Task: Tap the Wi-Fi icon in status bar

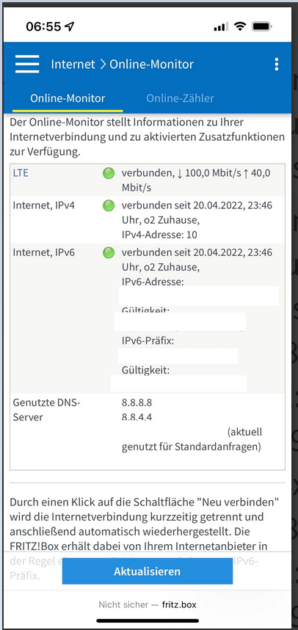Action: 241,27
